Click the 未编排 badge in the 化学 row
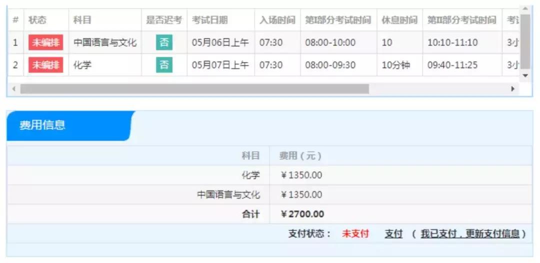 (x=46, y=65)
